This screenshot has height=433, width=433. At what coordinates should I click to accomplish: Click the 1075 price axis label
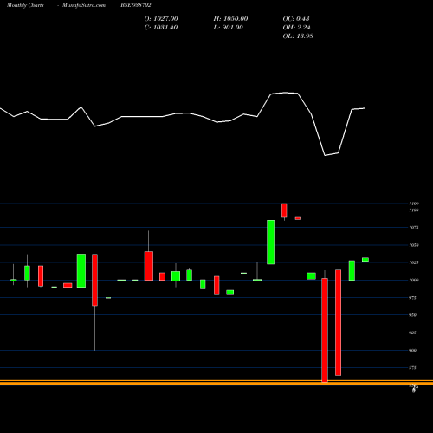click(414, 228)
